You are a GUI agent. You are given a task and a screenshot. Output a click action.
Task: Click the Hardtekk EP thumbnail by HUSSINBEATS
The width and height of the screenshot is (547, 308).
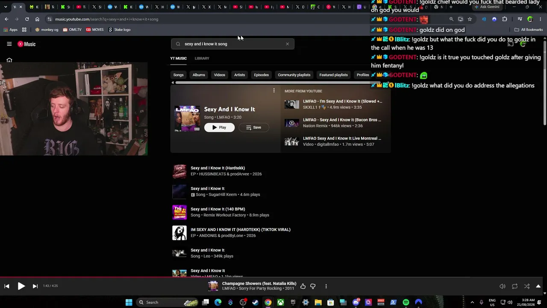click(179, 171)
